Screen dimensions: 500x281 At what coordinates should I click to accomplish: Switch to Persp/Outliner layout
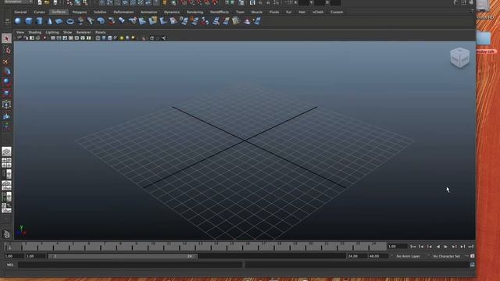point(7,174)
